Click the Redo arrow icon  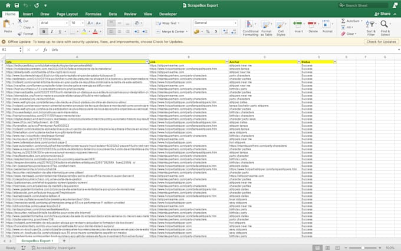point(37,5)
